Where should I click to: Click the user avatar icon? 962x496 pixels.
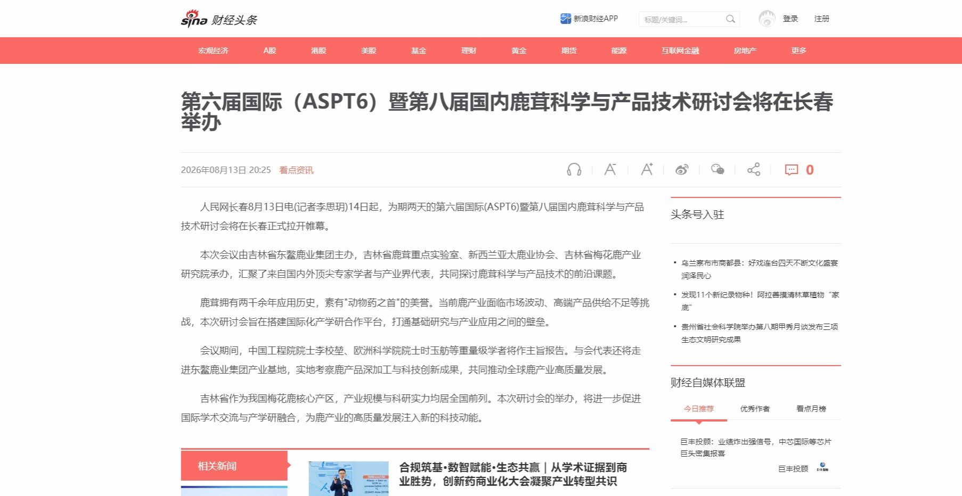tap(767, 19)
